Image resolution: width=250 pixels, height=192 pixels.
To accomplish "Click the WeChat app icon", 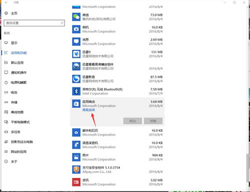I will [76, 17].
